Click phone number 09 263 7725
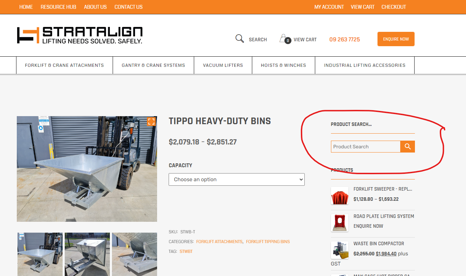 pyautogui.click(x=345, y=40)
